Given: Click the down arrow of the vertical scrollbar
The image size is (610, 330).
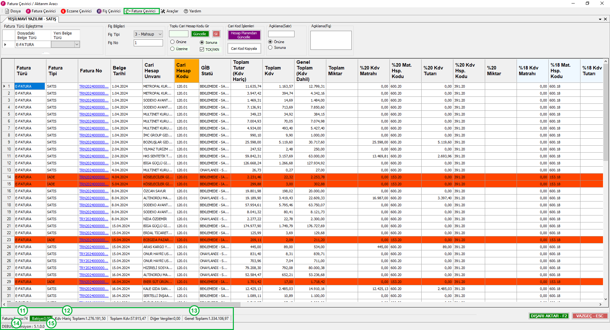Looking at the screenshot, I should click(x=606, y=299).
